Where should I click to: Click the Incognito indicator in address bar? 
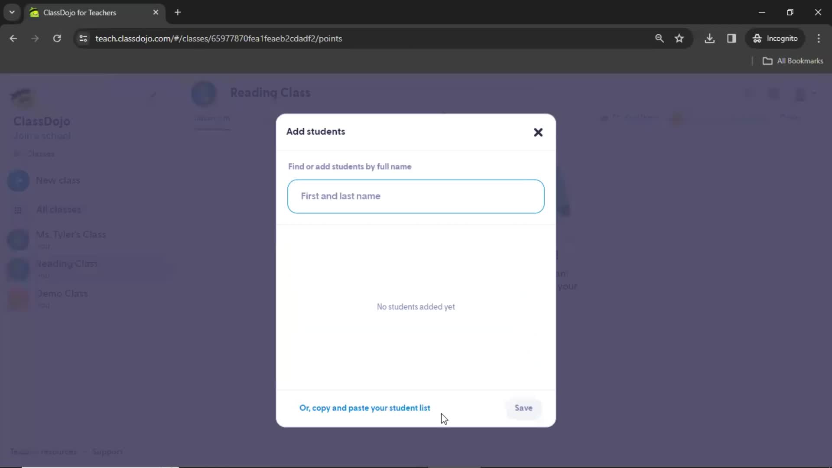[x=778, y=38]
